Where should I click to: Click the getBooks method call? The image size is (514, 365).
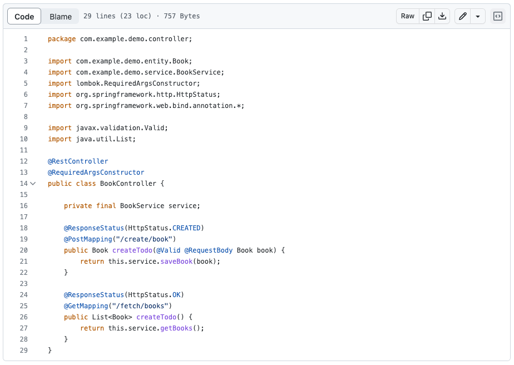176,328
